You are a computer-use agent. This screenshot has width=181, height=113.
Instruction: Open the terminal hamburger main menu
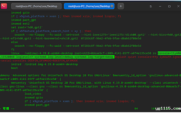tap(151, 6)
